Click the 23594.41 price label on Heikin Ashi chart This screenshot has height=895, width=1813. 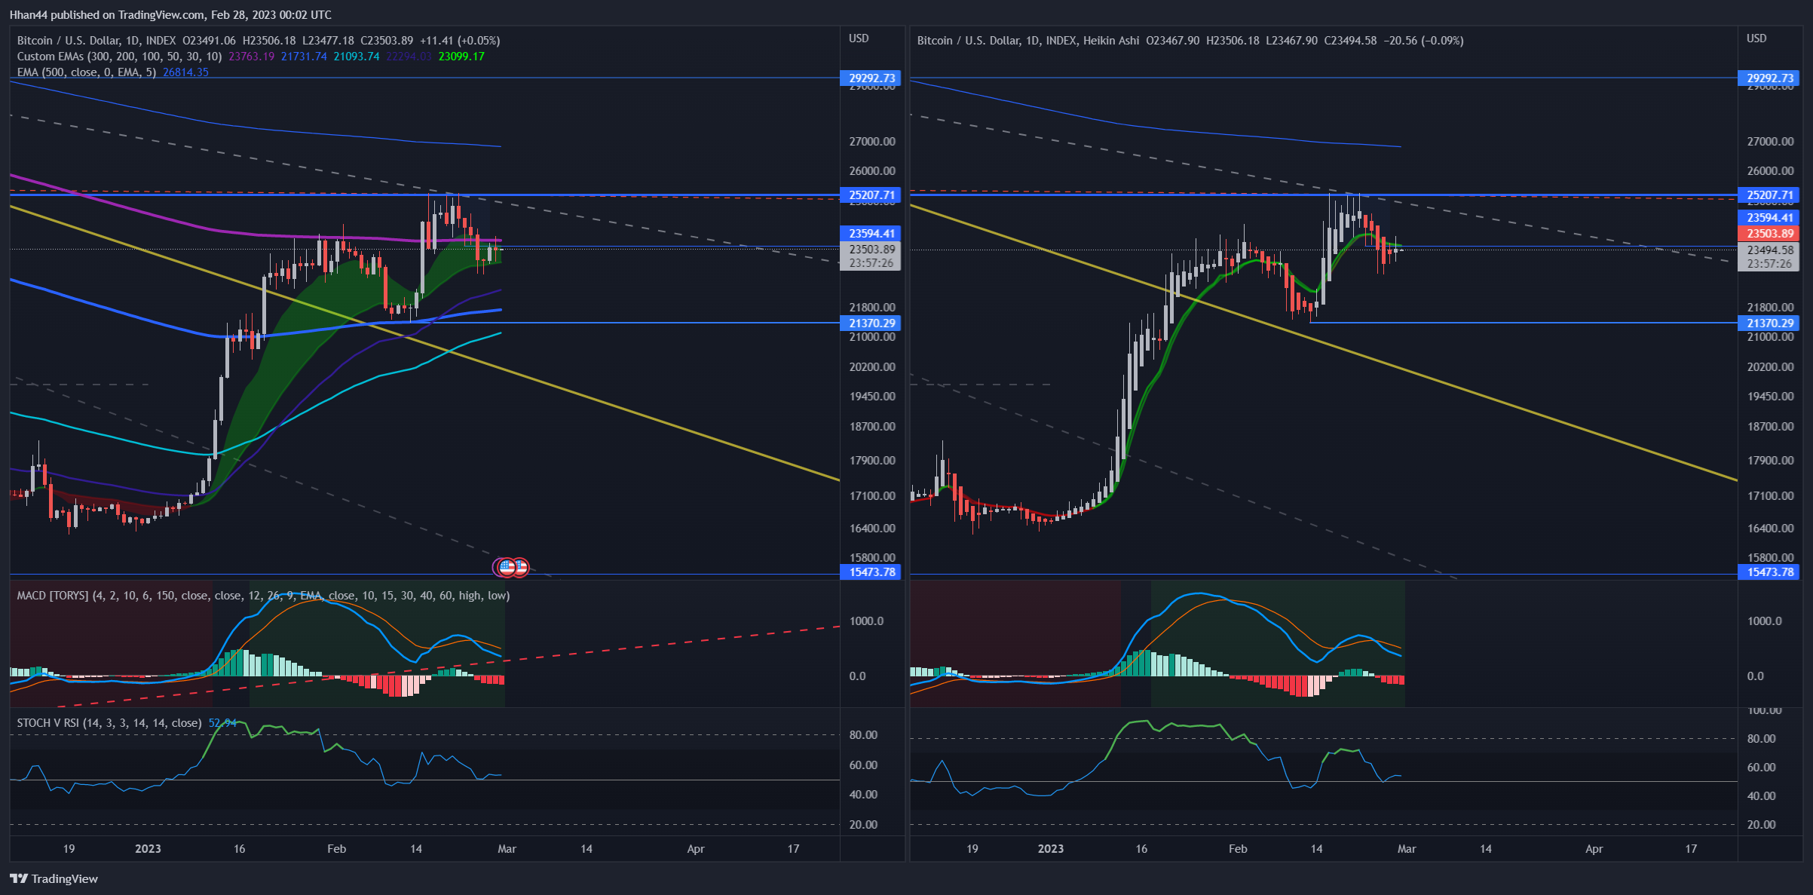point(1769,218)
